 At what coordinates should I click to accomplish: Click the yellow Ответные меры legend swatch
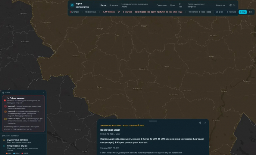(5, 119)
